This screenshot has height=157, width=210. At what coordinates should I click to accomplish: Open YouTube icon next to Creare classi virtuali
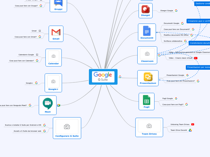point(196,58)
